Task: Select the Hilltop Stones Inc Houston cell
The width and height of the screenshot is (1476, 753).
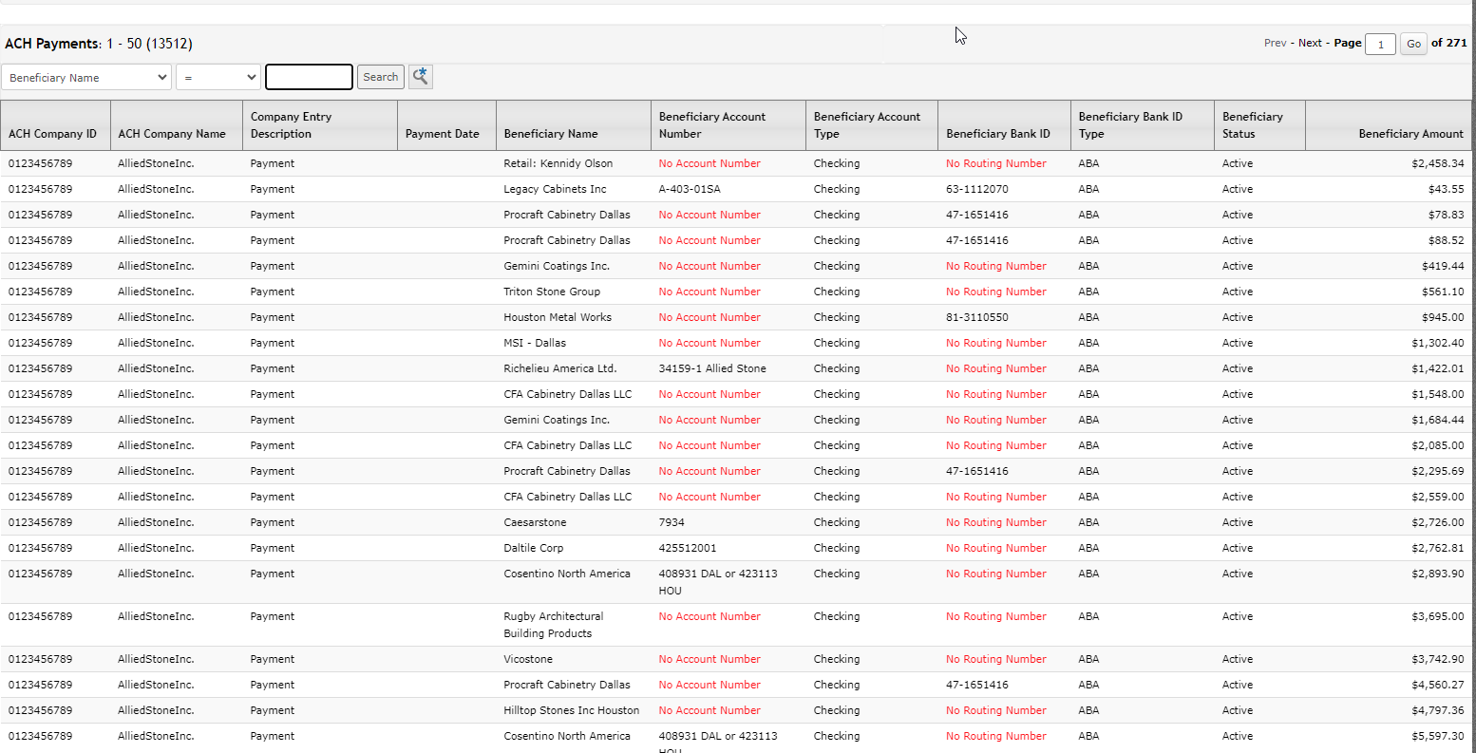Action: (572, 710)
